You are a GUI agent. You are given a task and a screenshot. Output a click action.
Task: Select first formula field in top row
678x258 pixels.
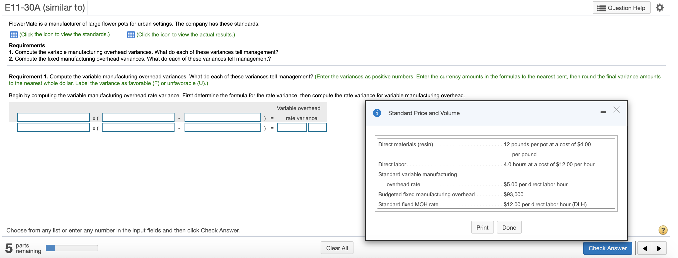(x=54, y=117)
